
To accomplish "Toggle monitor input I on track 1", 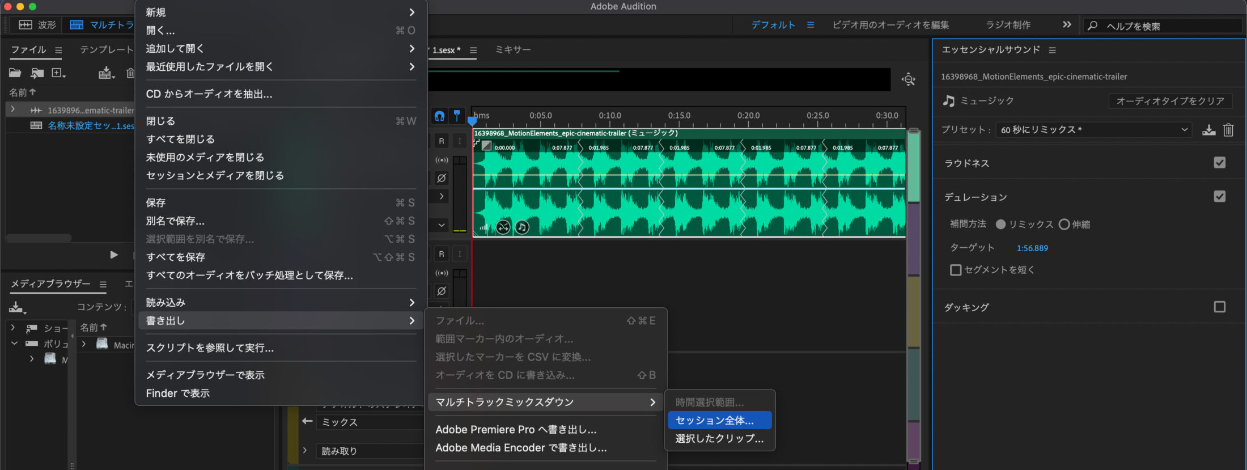I will pyautogui.click(x=459, y=141).
